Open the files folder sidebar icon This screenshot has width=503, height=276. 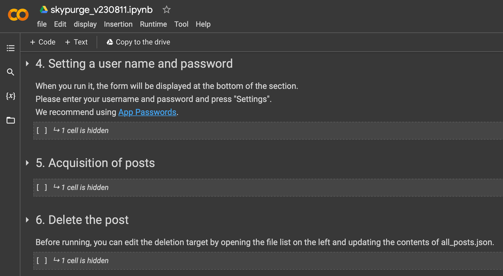[x=10, y=120]
